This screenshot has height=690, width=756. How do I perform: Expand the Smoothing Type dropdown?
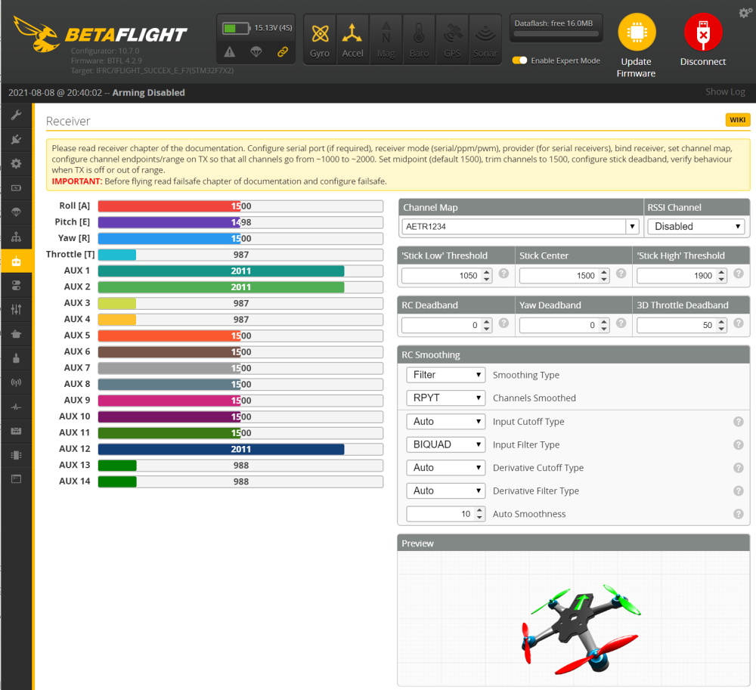pyautogui.click(x=445, y=375)
